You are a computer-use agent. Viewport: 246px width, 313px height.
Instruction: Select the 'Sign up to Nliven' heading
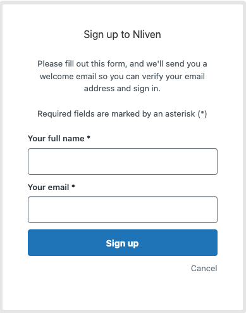(x=123, y=34)
